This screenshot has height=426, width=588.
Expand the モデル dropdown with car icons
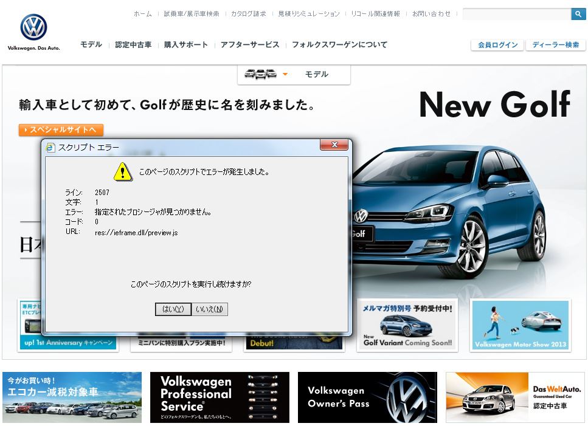pos(294,75)
